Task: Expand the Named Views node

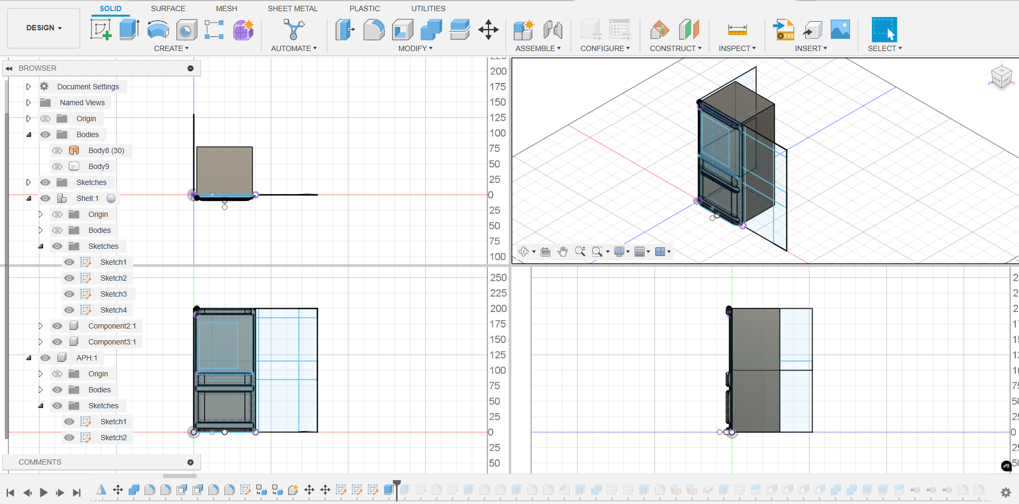Action: [29, 103]
